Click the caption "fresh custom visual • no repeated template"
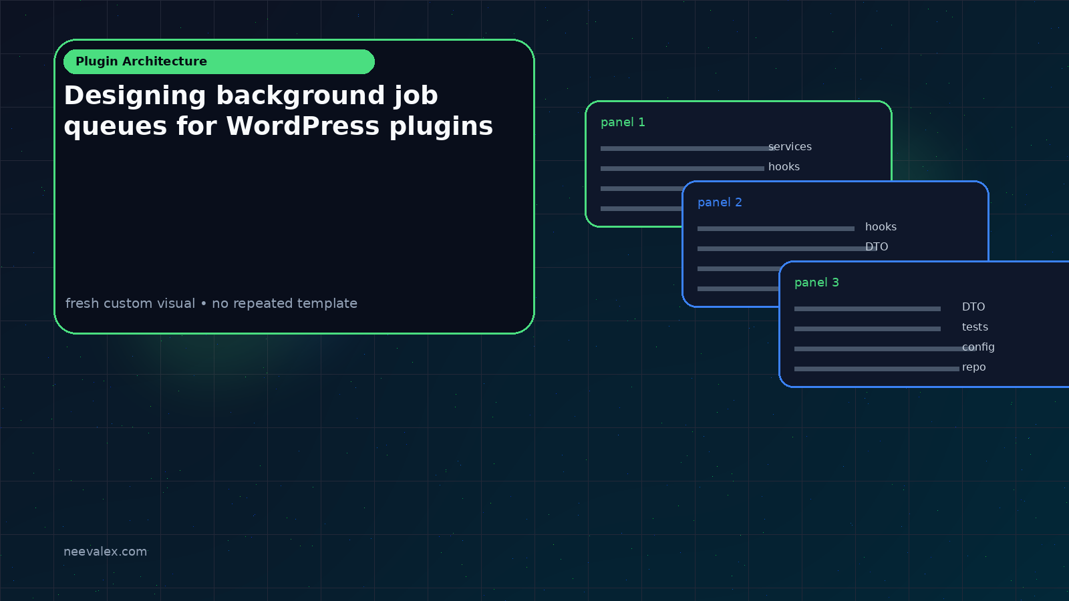This screenshot has height=601, width=1069. click(211, 303)
